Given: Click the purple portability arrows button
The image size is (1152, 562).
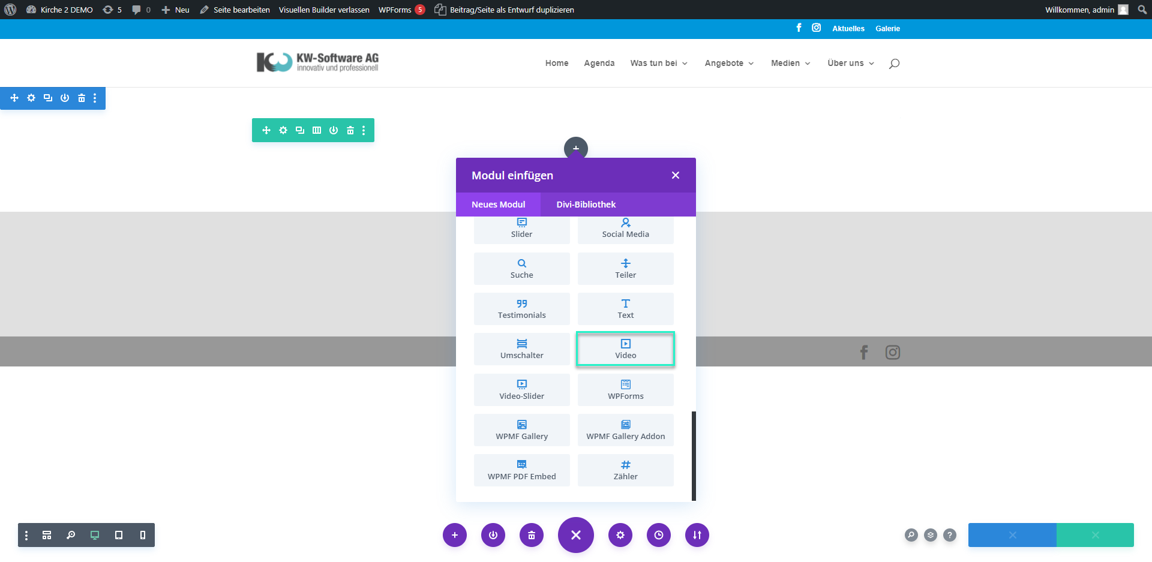Looking at the screenshot, I should [697, 535].
